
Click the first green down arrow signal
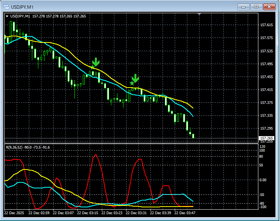click(96, 62)
